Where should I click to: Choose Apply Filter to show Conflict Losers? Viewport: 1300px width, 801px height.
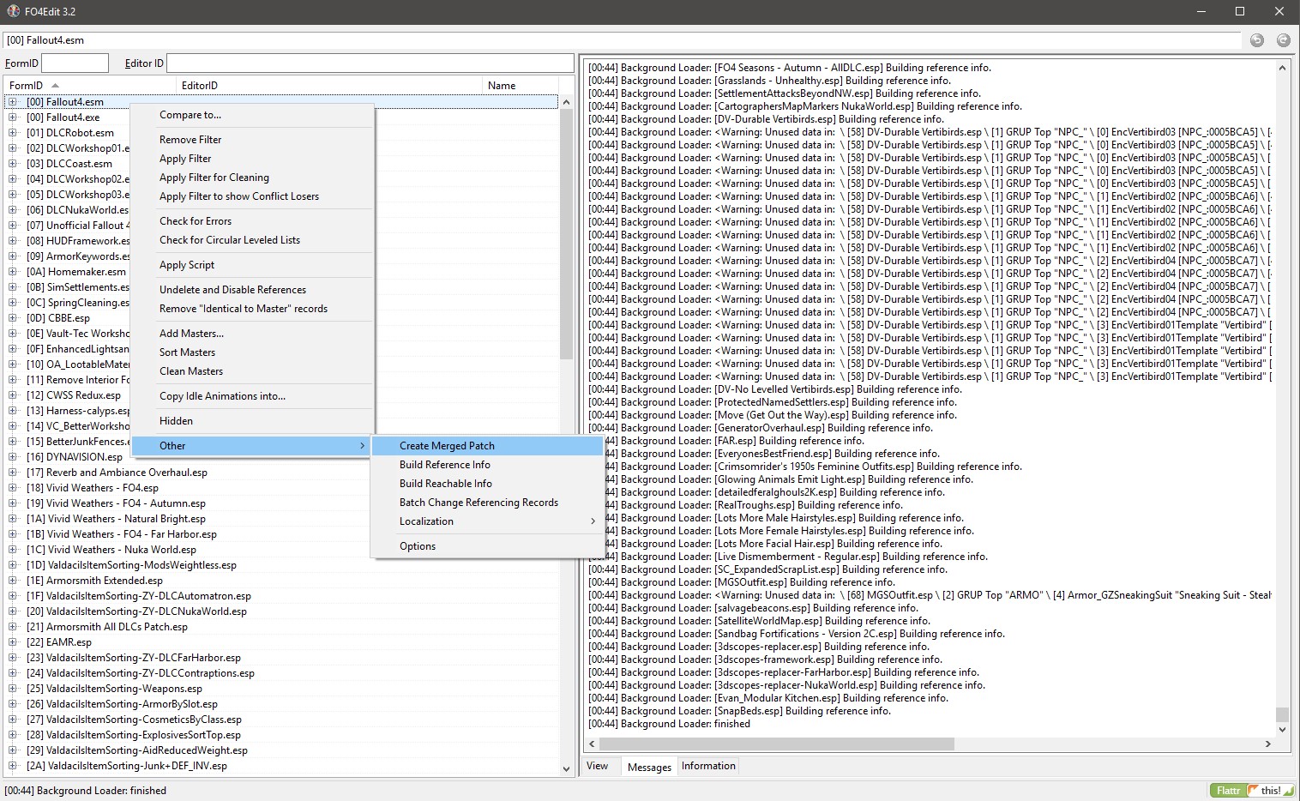point(252,196)
